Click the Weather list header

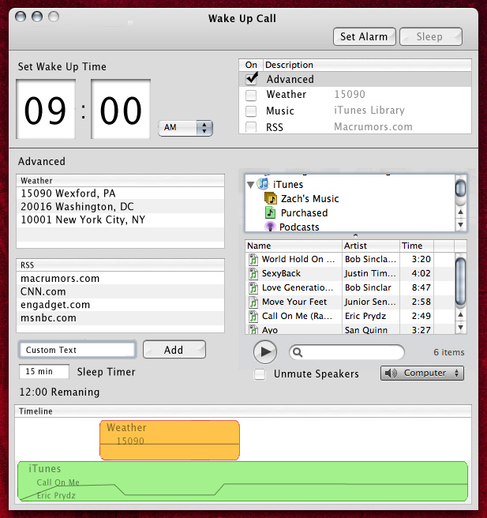pyautogui.click(x=120, y=181)
